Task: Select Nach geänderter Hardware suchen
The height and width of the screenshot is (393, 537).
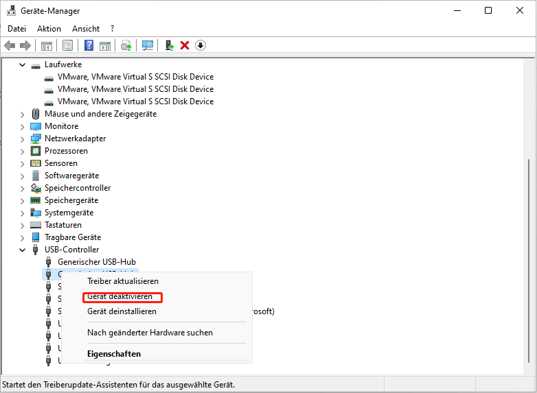Action: click(150, 333)
